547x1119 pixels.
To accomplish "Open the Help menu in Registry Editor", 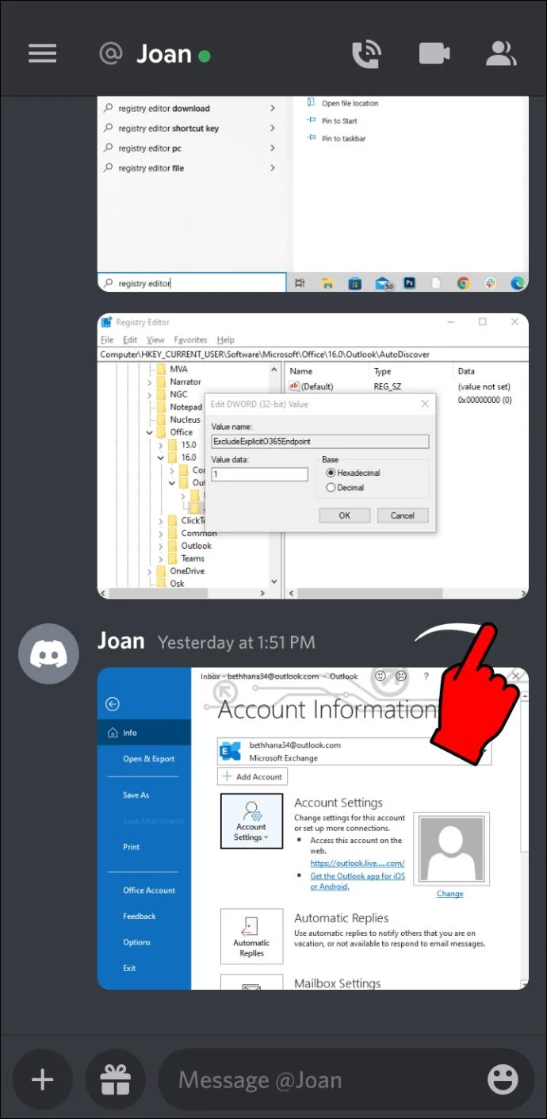I will [x=226, y=340].
